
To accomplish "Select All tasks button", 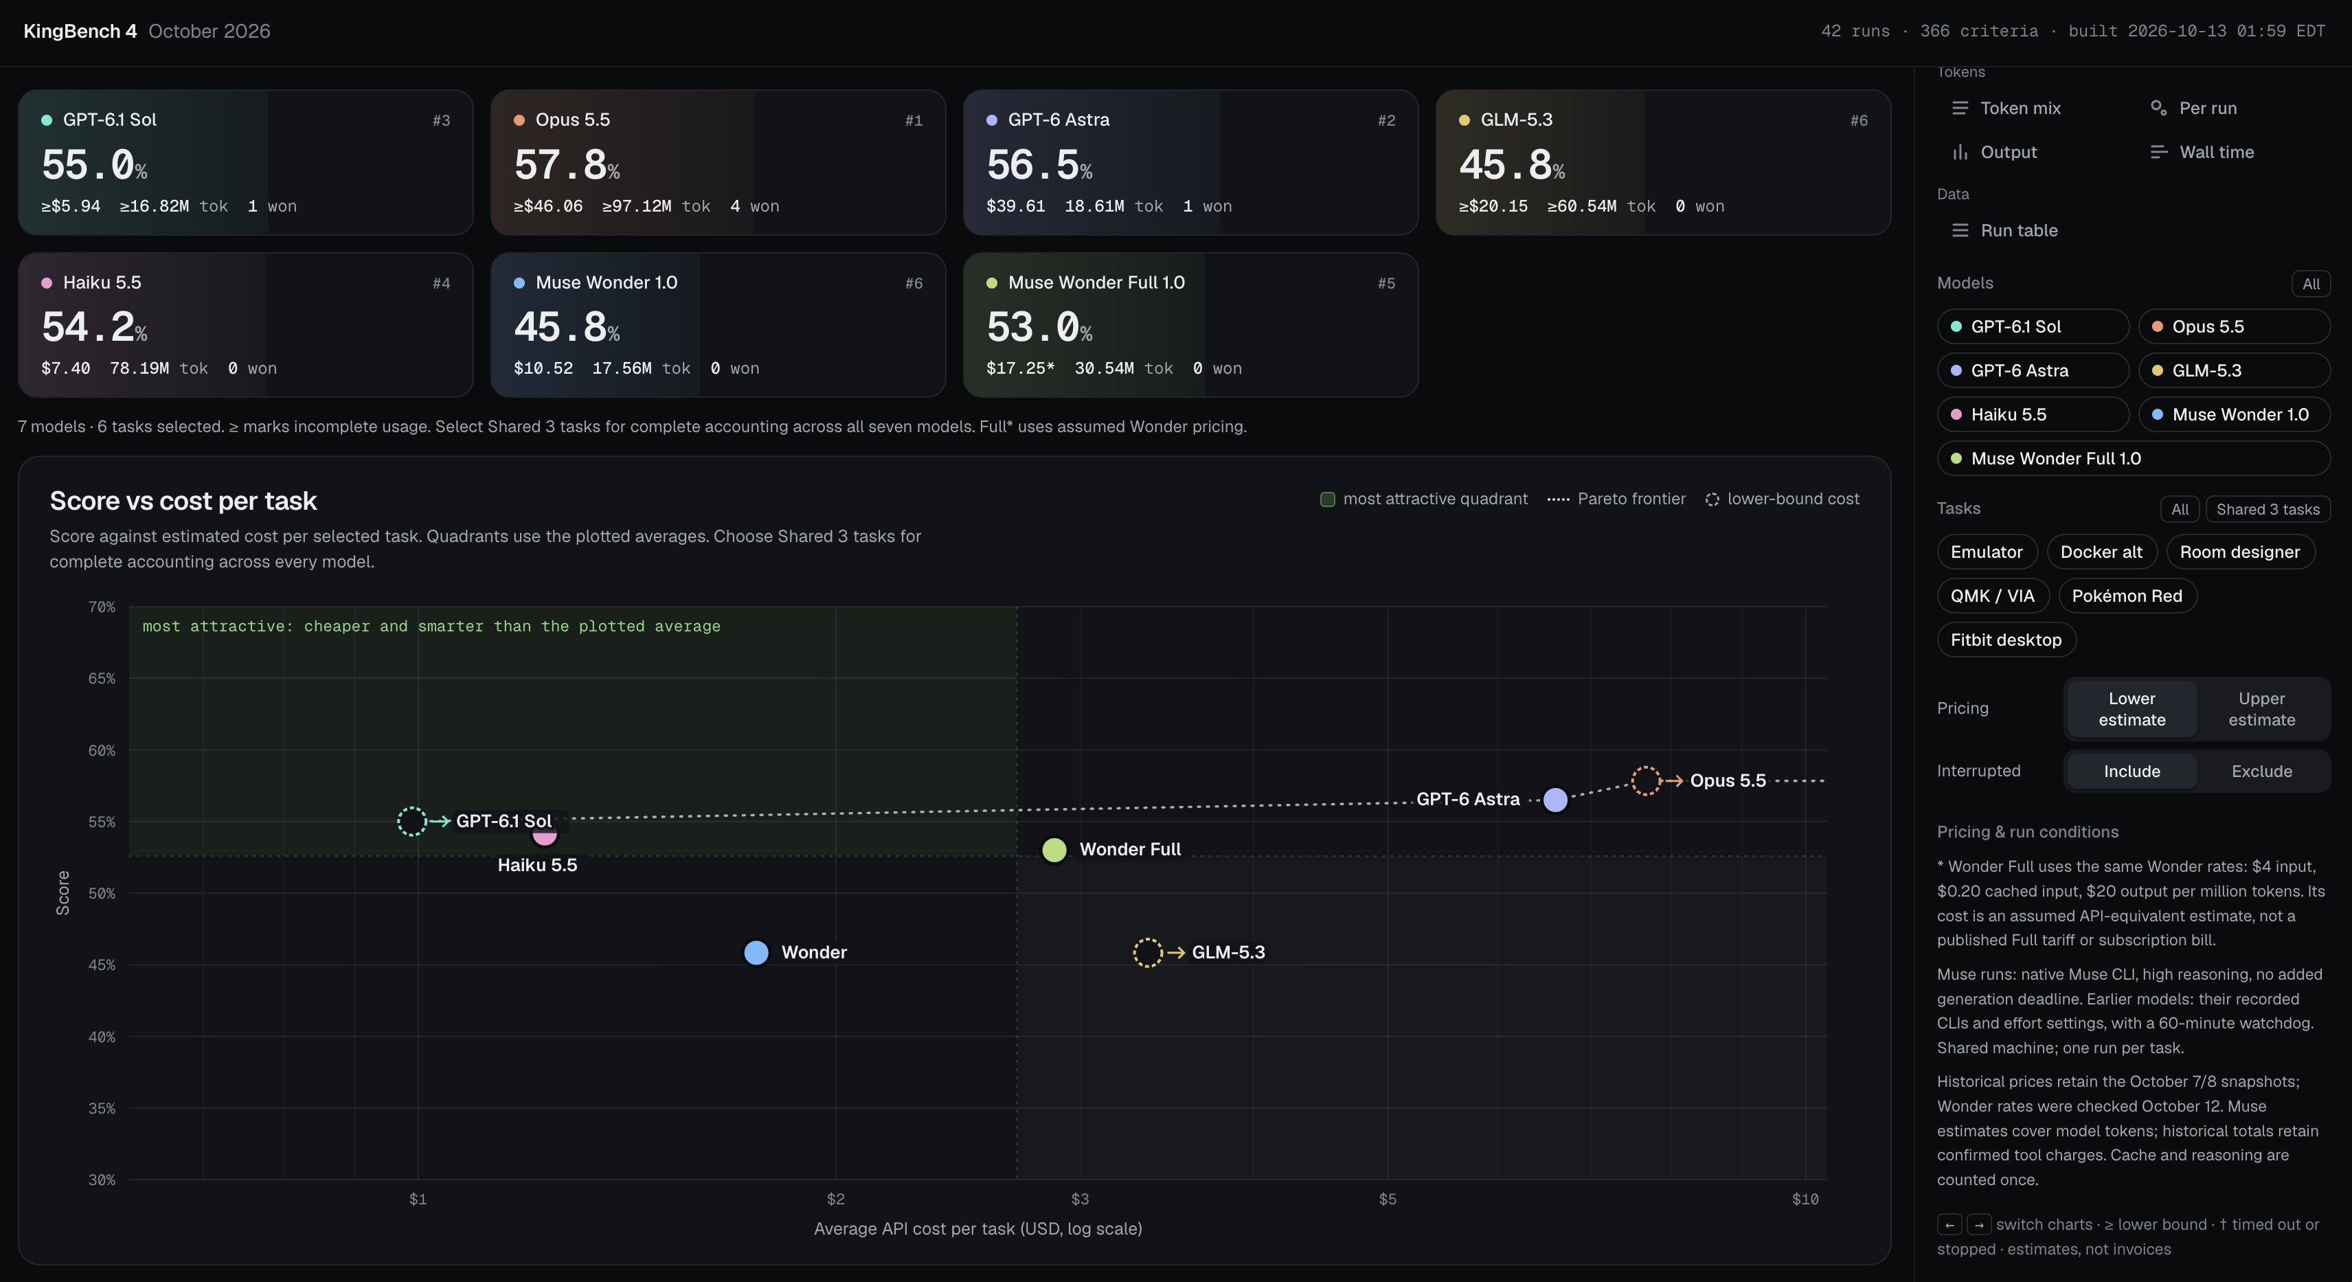I will (x=2180, y=508).
